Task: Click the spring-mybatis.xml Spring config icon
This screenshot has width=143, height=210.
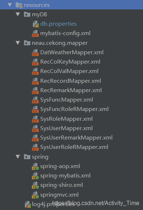Action: [x=35, y=176]
